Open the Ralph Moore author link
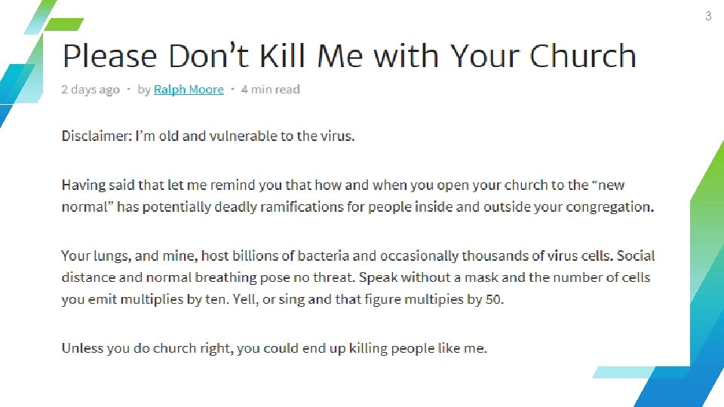The image size is (724, 407). (x=189, y=90)
